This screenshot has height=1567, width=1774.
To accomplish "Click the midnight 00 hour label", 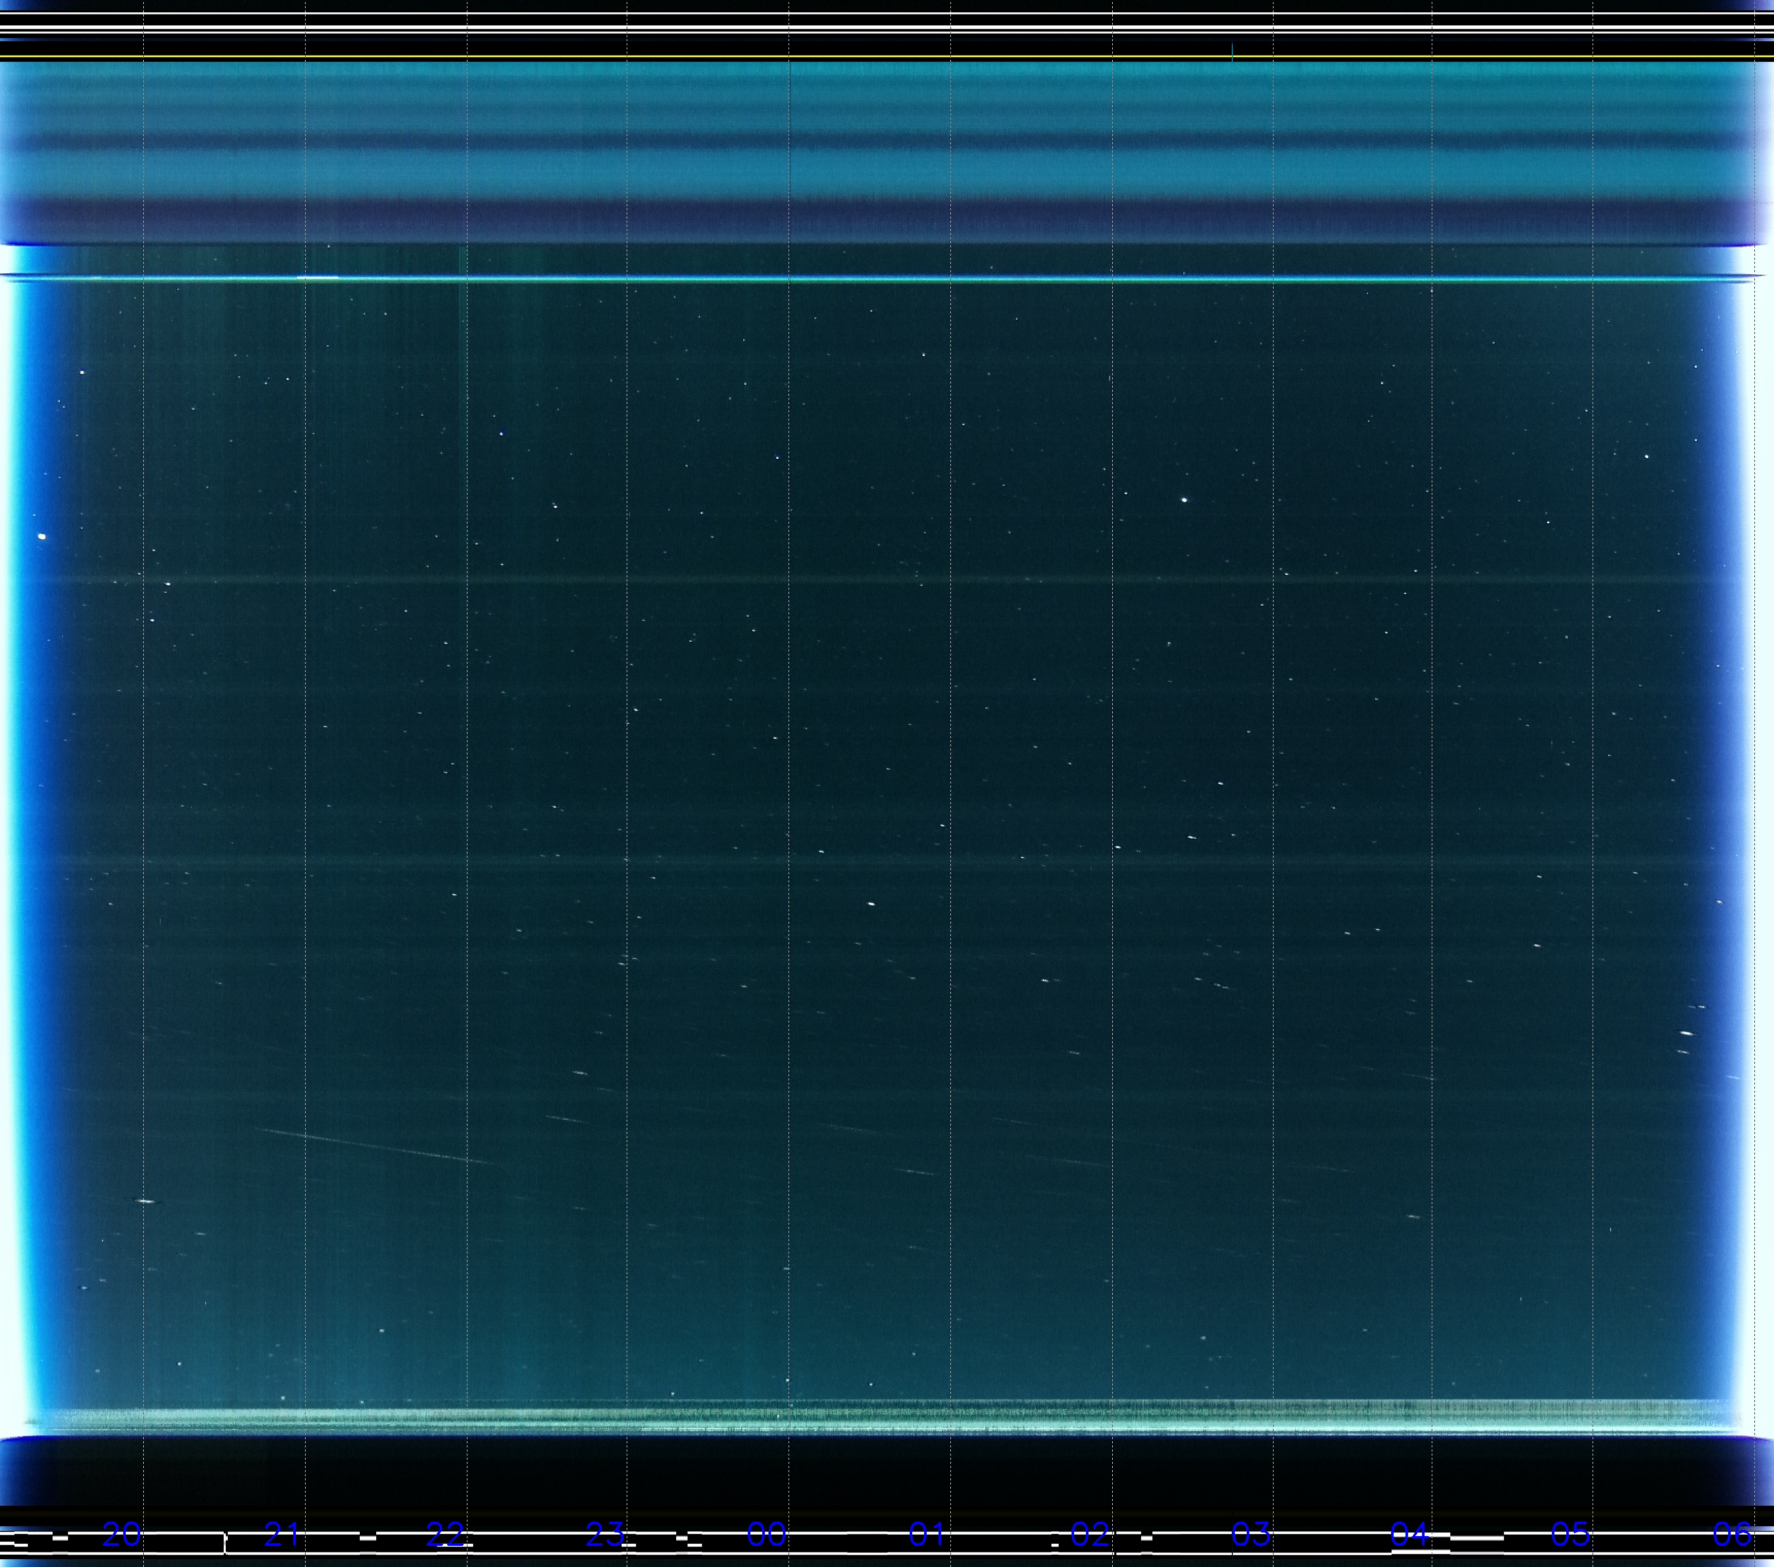I will point(766,1535).
